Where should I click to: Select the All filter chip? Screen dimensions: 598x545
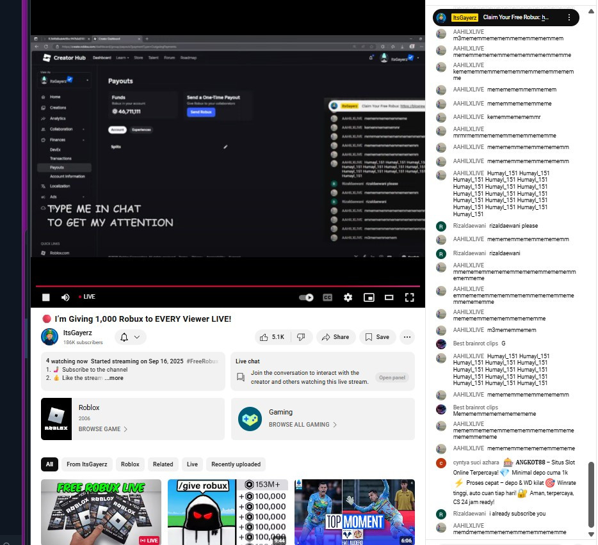click(49, 464)
